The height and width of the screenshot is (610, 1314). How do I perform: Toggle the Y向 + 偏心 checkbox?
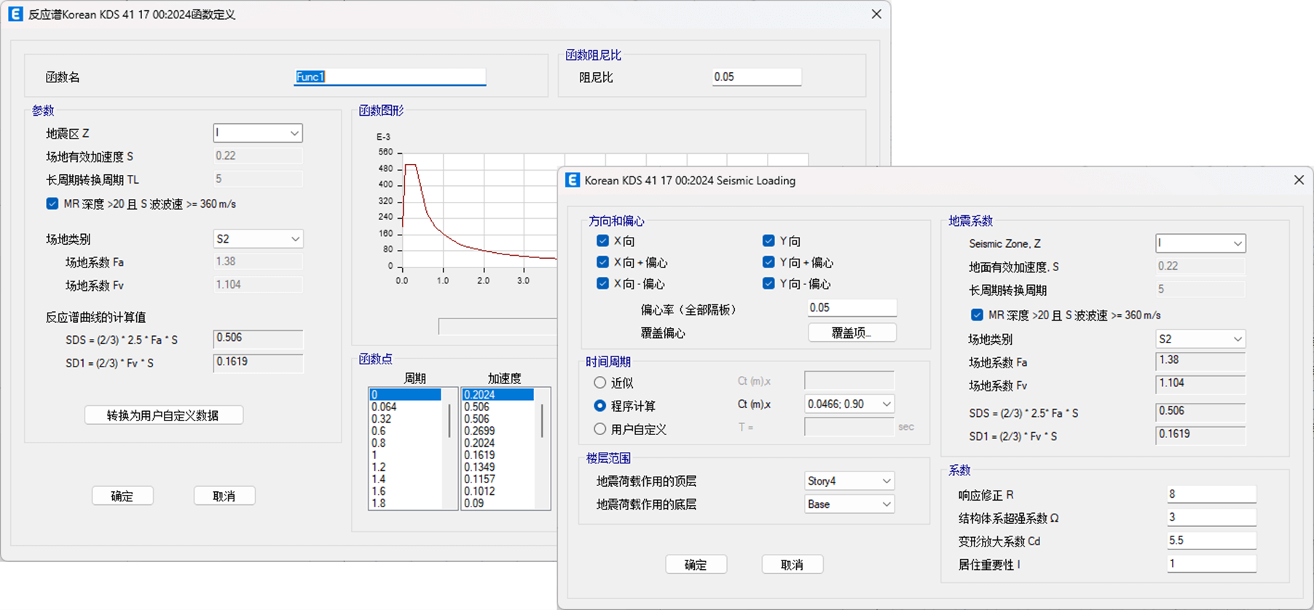coord(768,262)
